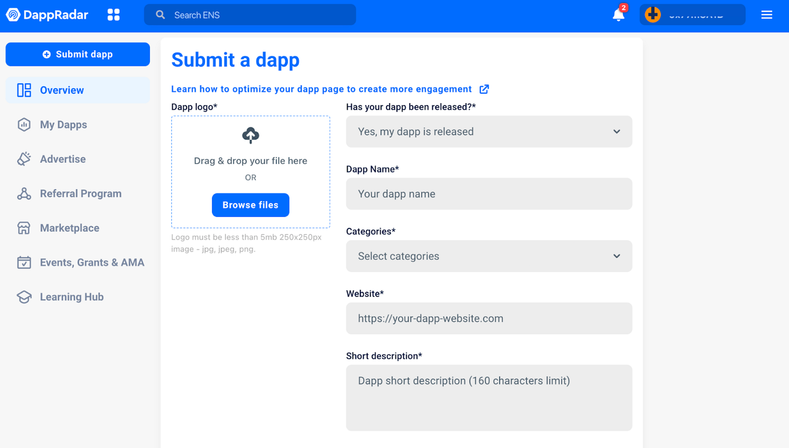Open the Select categories dropdown
The width and height of the screenshot is (789, 448).
[489, 256]
